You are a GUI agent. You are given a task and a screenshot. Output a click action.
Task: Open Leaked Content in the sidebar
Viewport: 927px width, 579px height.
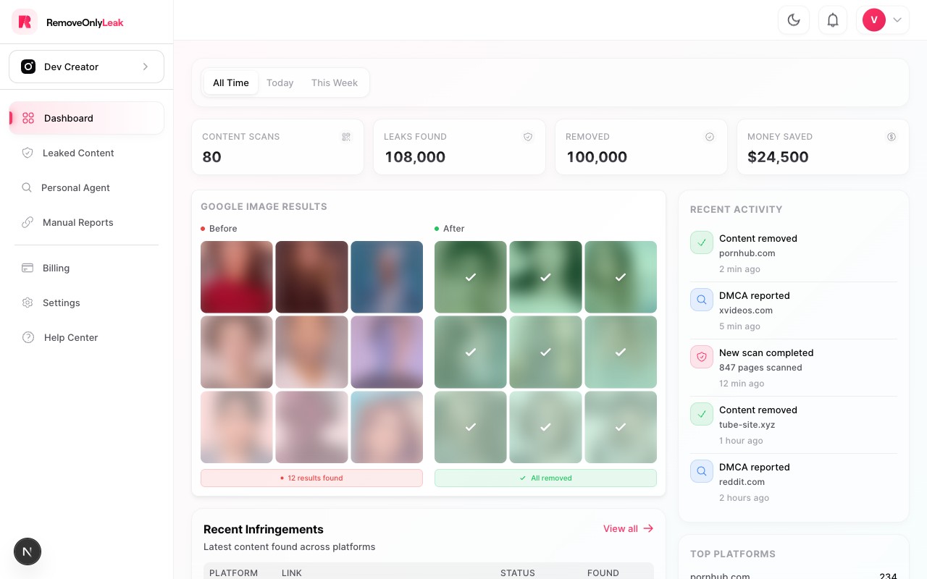[78, 153]
